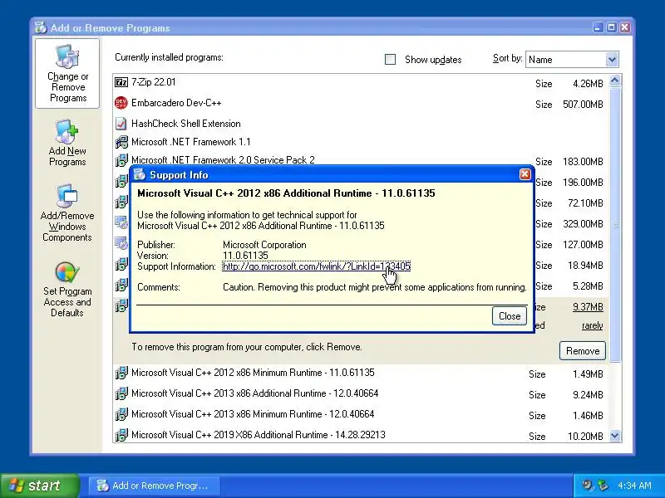Close the Add or Remove Programs window
Screen dimensions: 665x498
(x=625, y=27)
